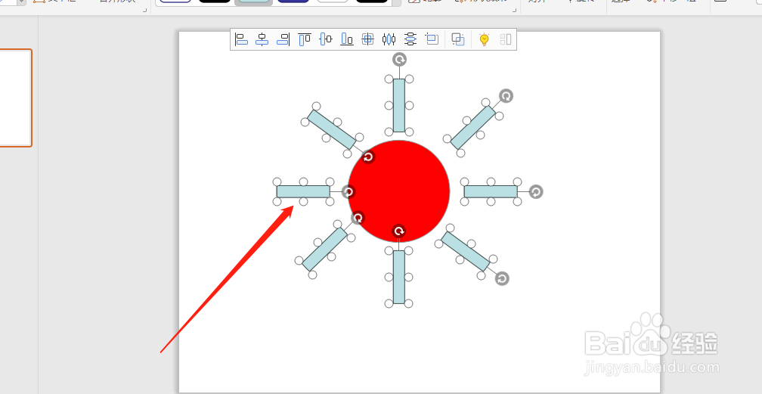Click rotation handle of the upper-left diagonal rectangle

(368, 157)
